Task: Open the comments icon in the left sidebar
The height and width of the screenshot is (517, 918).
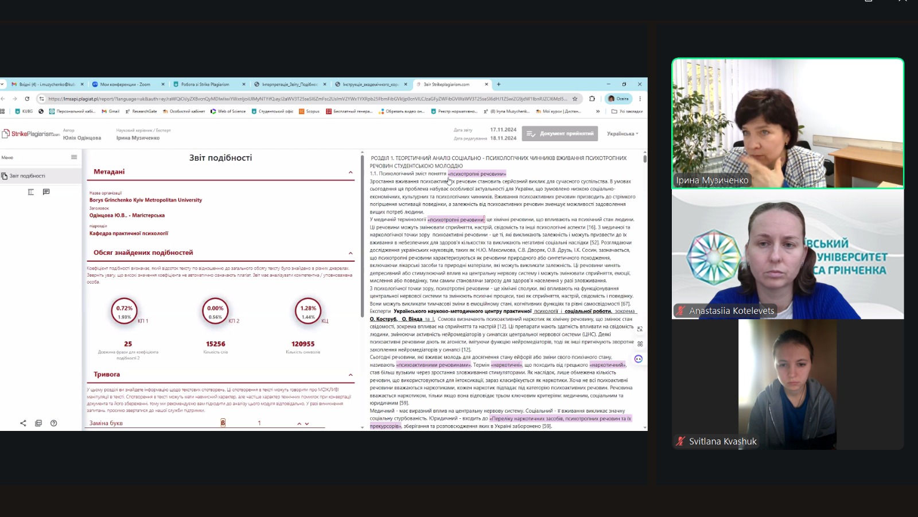Action: click(46, 192)
